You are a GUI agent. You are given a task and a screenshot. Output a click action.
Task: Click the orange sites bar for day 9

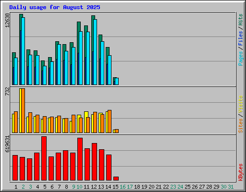pyautogui.click(x=74, y=124)
